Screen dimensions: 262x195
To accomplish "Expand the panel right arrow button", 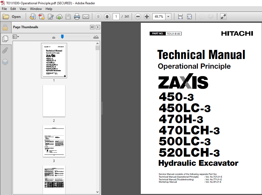I will [x=98, y=27].
